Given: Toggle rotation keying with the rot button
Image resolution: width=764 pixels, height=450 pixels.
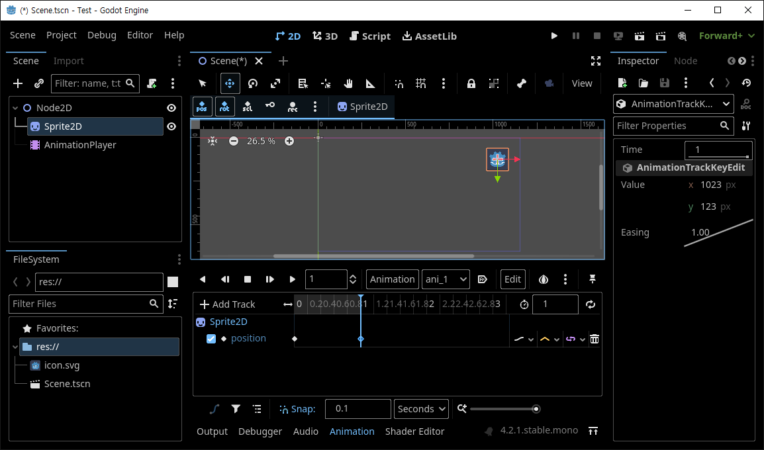Looking at the screenshot, I should coord(224,106).
